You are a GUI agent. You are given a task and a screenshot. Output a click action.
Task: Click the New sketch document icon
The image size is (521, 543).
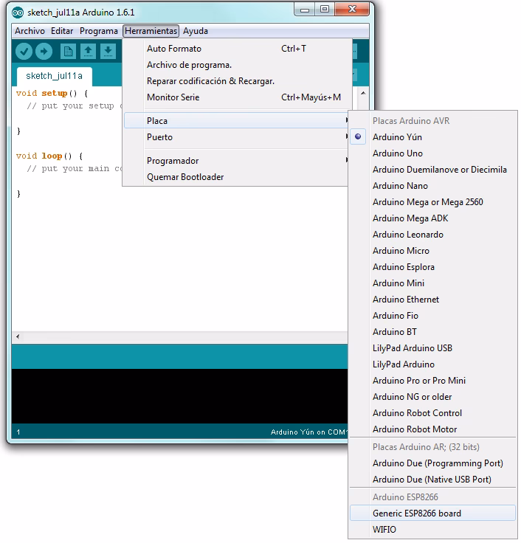click(68, 51)
